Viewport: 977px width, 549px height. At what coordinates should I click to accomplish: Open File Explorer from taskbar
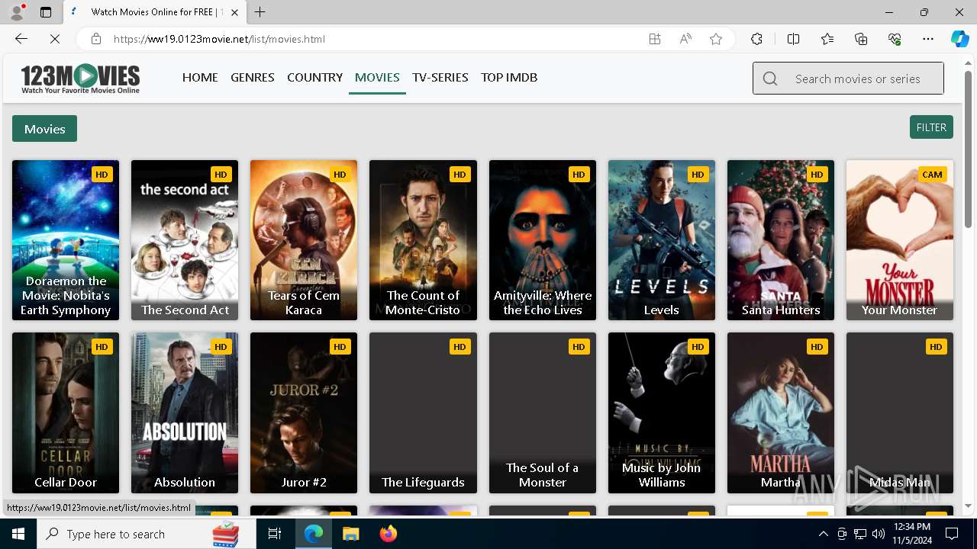tap(350, 534)
